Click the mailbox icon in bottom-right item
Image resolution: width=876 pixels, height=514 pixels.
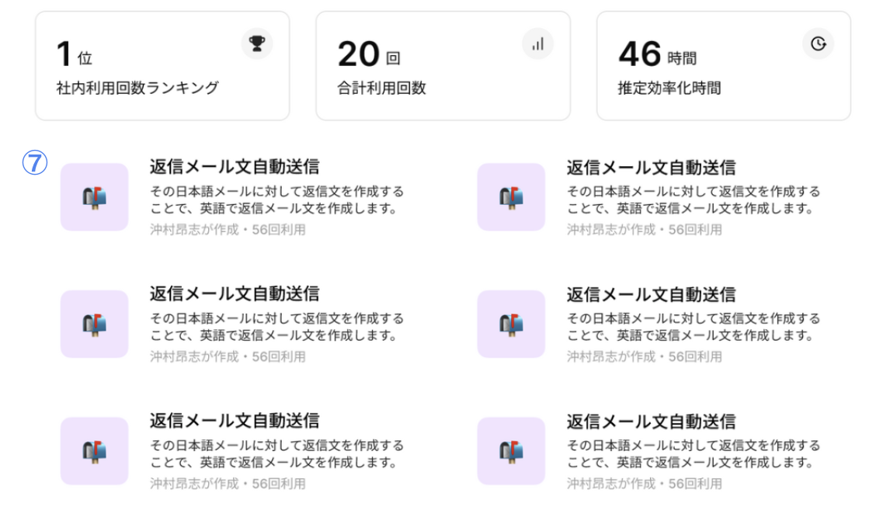(x=511, y=451)
